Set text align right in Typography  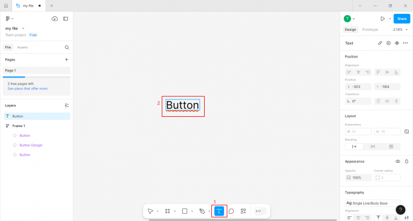pyautogui.click(x=367, y=217)
